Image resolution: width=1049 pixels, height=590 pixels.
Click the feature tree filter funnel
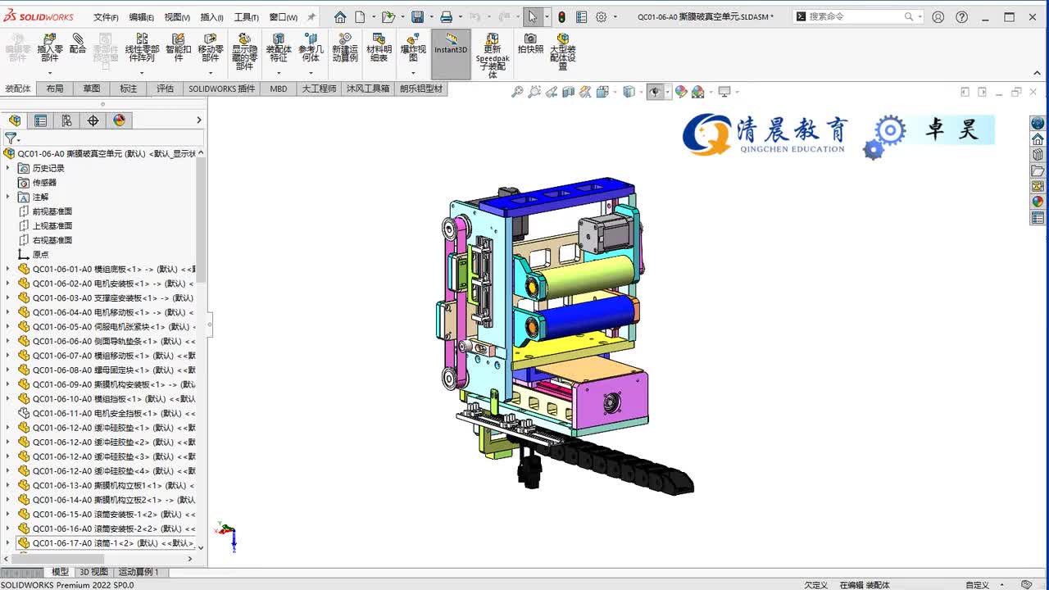coord(10,138)
